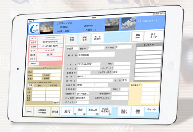Open the ポイント button at bottom right

click(152, 110)
